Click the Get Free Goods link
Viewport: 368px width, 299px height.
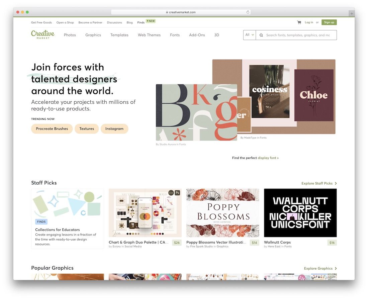(x=41, y=22)
